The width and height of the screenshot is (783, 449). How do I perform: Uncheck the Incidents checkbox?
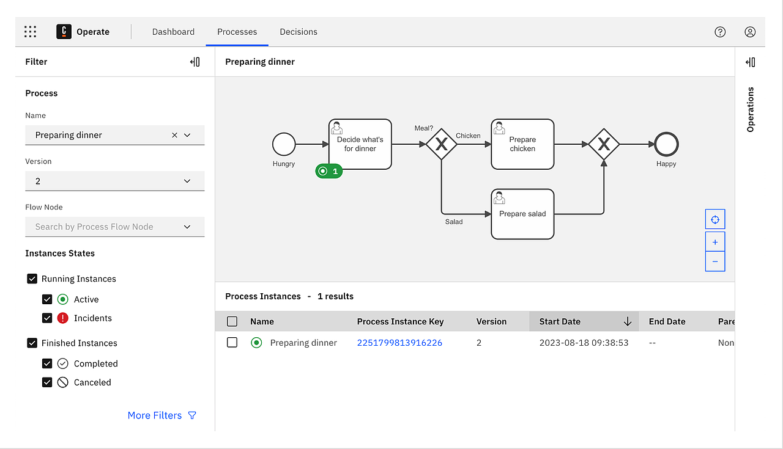pos(47,318)
